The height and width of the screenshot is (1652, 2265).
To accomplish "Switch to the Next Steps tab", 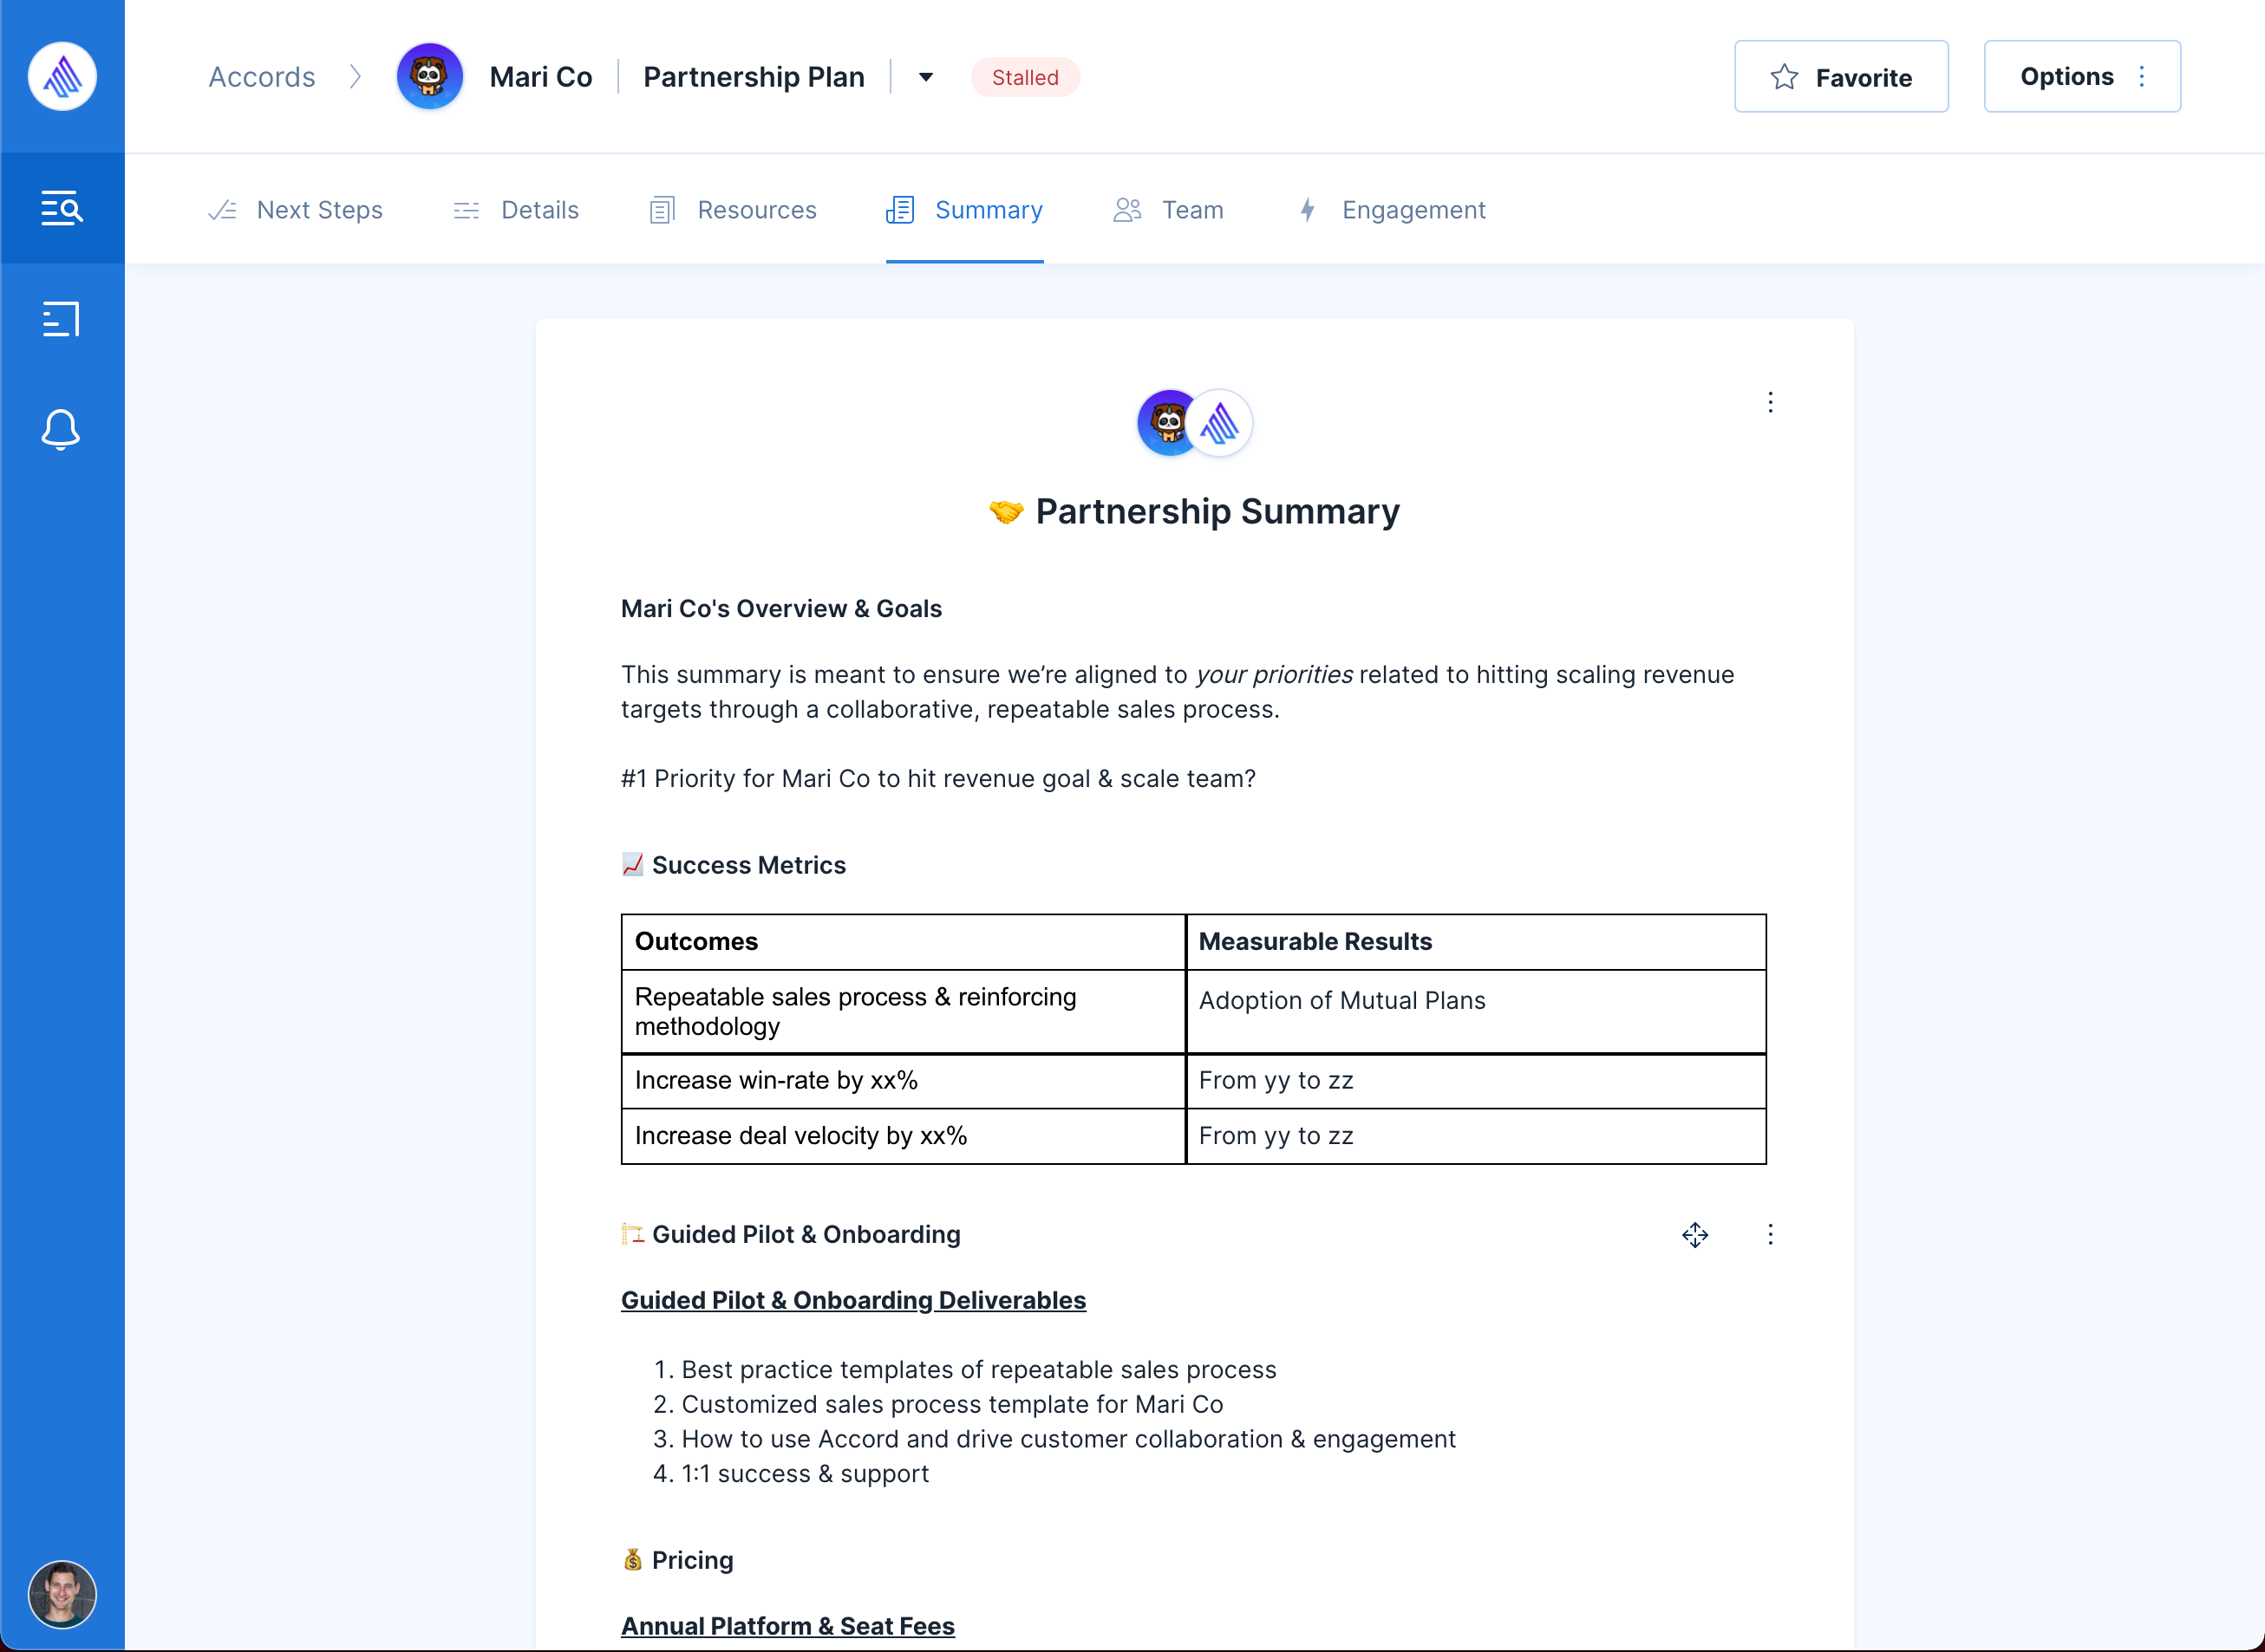I will click(x=296, y=210).
